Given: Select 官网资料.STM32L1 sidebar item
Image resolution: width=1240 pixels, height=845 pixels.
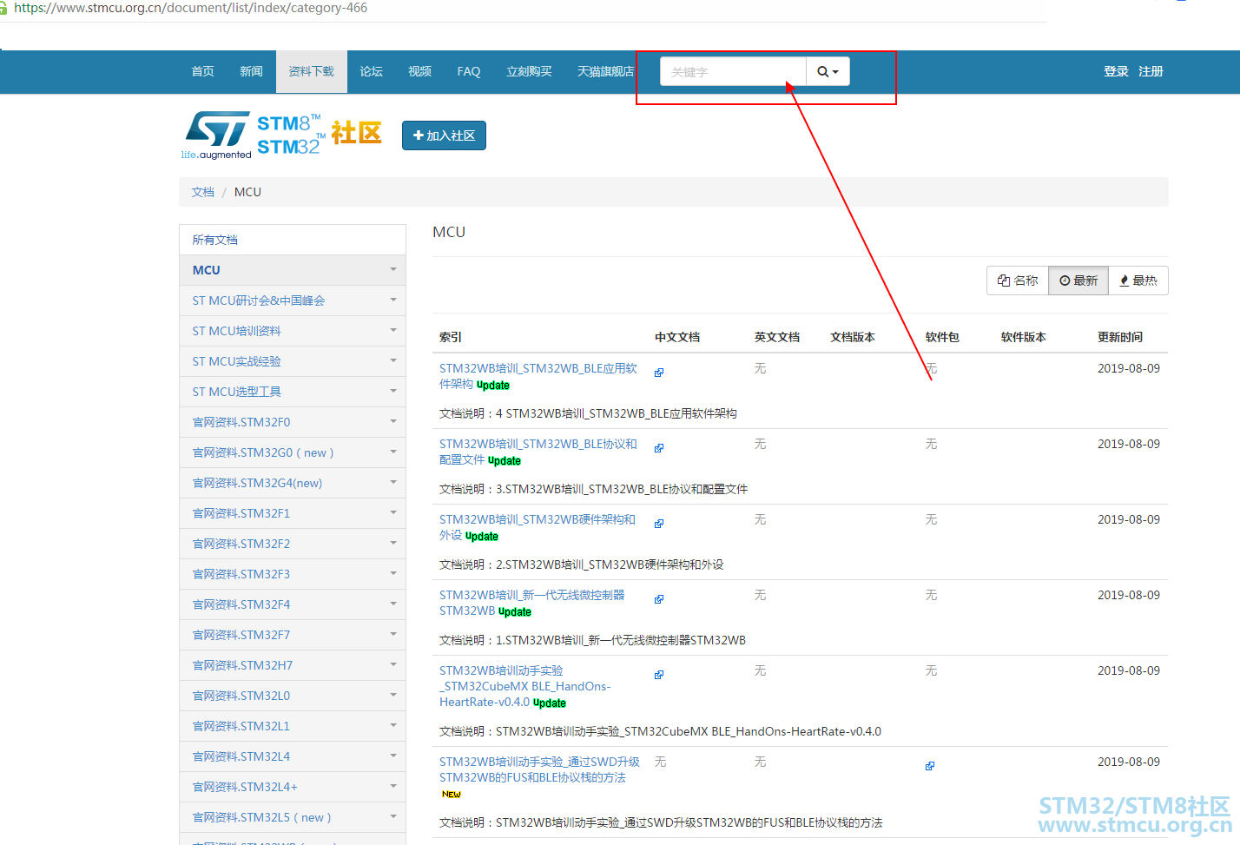Looking at the screenshot, I should 293,726.
